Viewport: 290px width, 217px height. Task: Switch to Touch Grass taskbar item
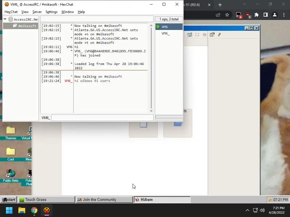(x=46, y=199)
